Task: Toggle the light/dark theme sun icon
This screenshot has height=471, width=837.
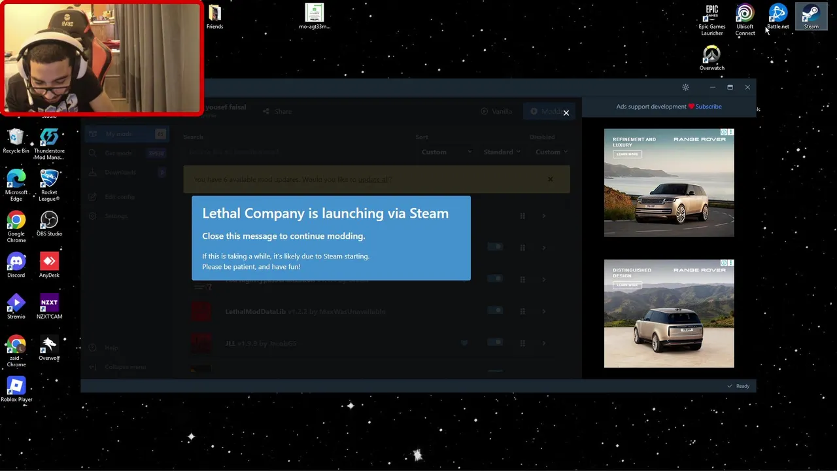Action: click(685, 87)
